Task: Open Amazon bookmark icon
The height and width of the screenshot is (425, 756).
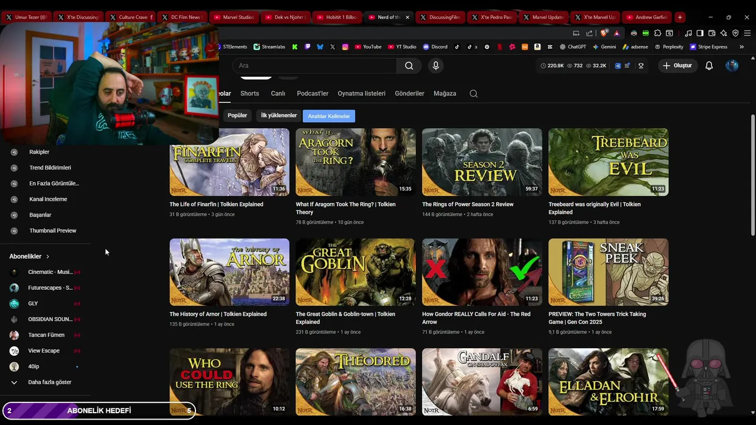Action: coord(537,47)
